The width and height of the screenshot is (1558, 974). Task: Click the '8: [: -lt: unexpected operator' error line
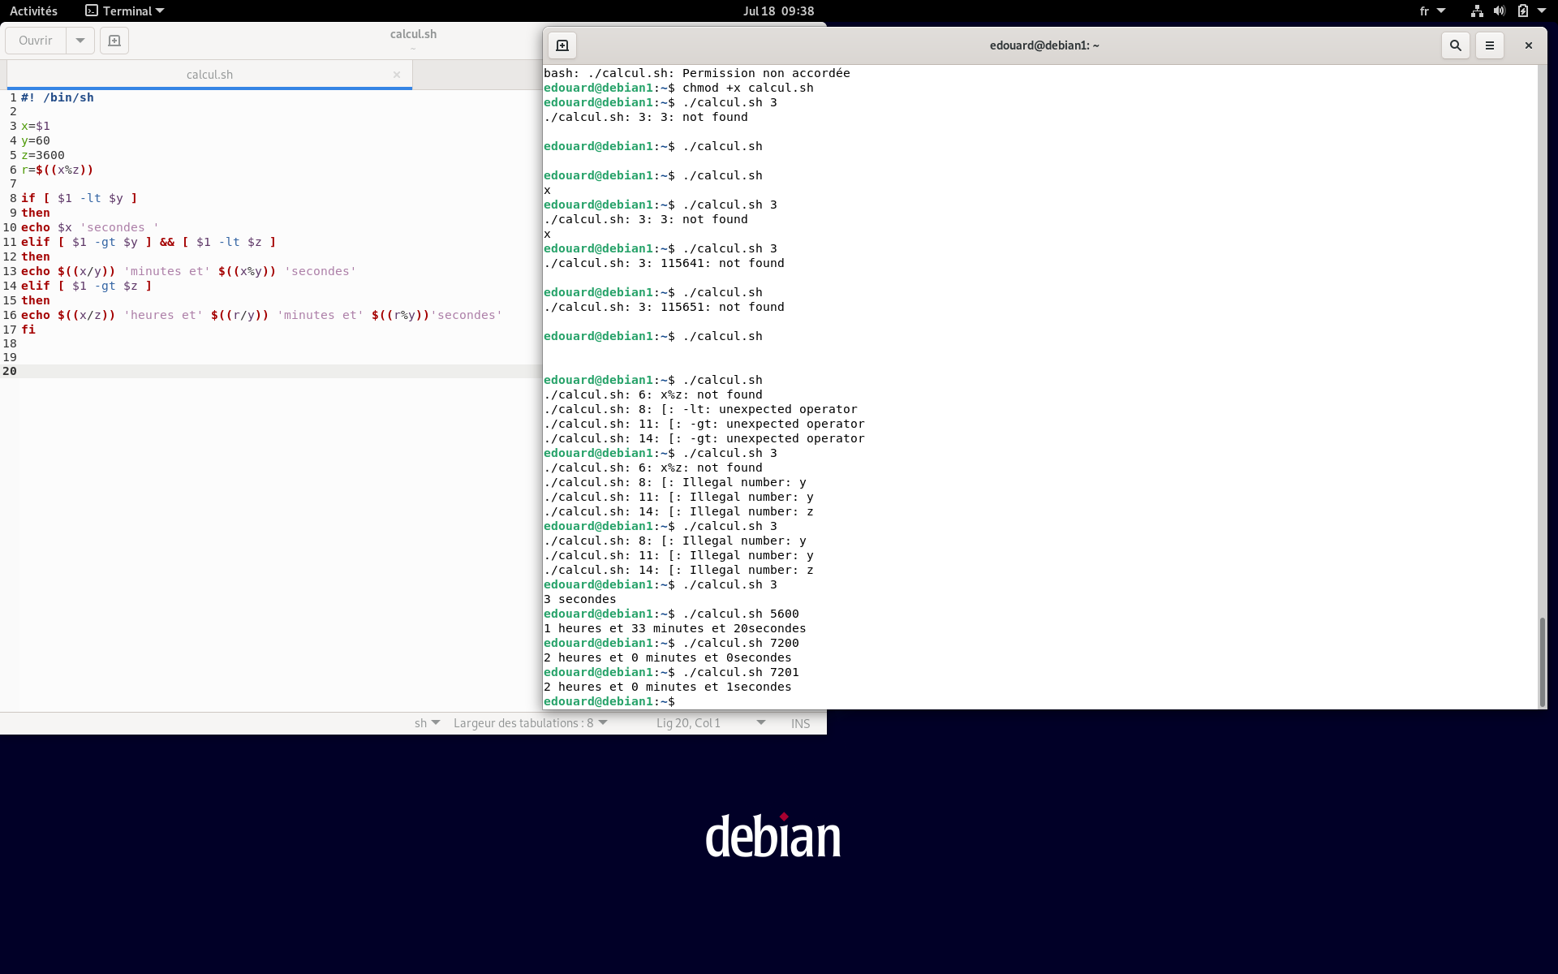(700, 409)
